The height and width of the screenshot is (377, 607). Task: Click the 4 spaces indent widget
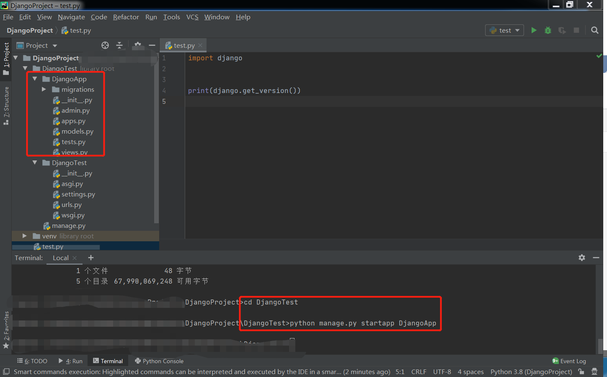(470, 372)
